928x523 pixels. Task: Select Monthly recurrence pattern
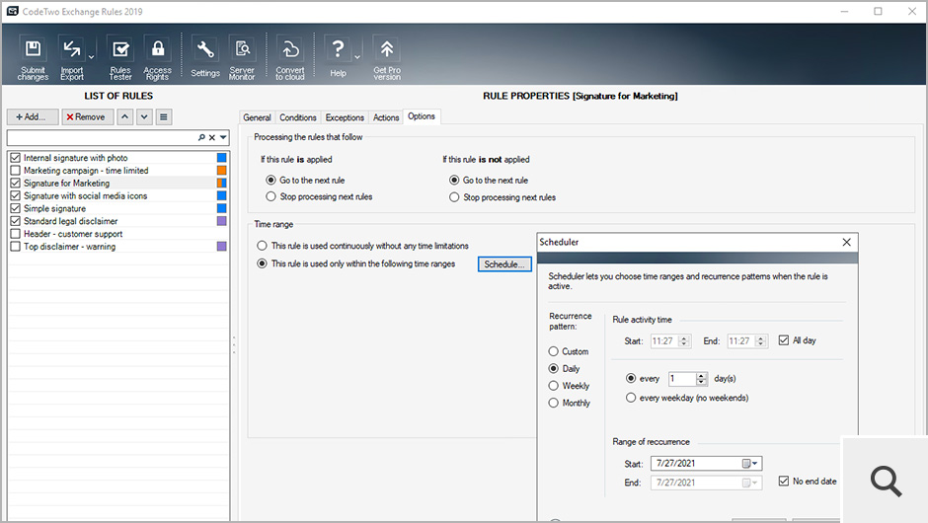(554, 403)
